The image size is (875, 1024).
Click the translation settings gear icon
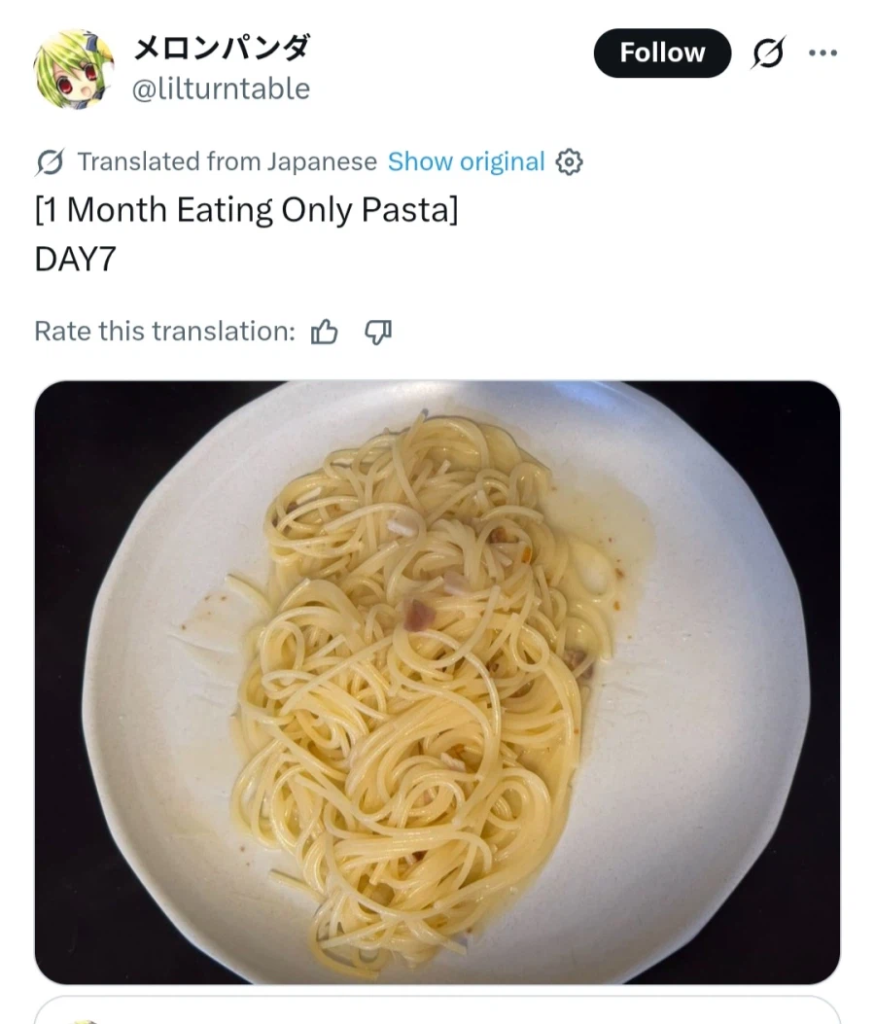pos(569,161)
